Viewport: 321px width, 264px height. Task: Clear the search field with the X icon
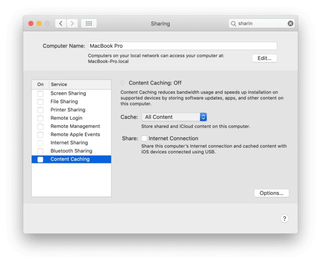(290, 24)
